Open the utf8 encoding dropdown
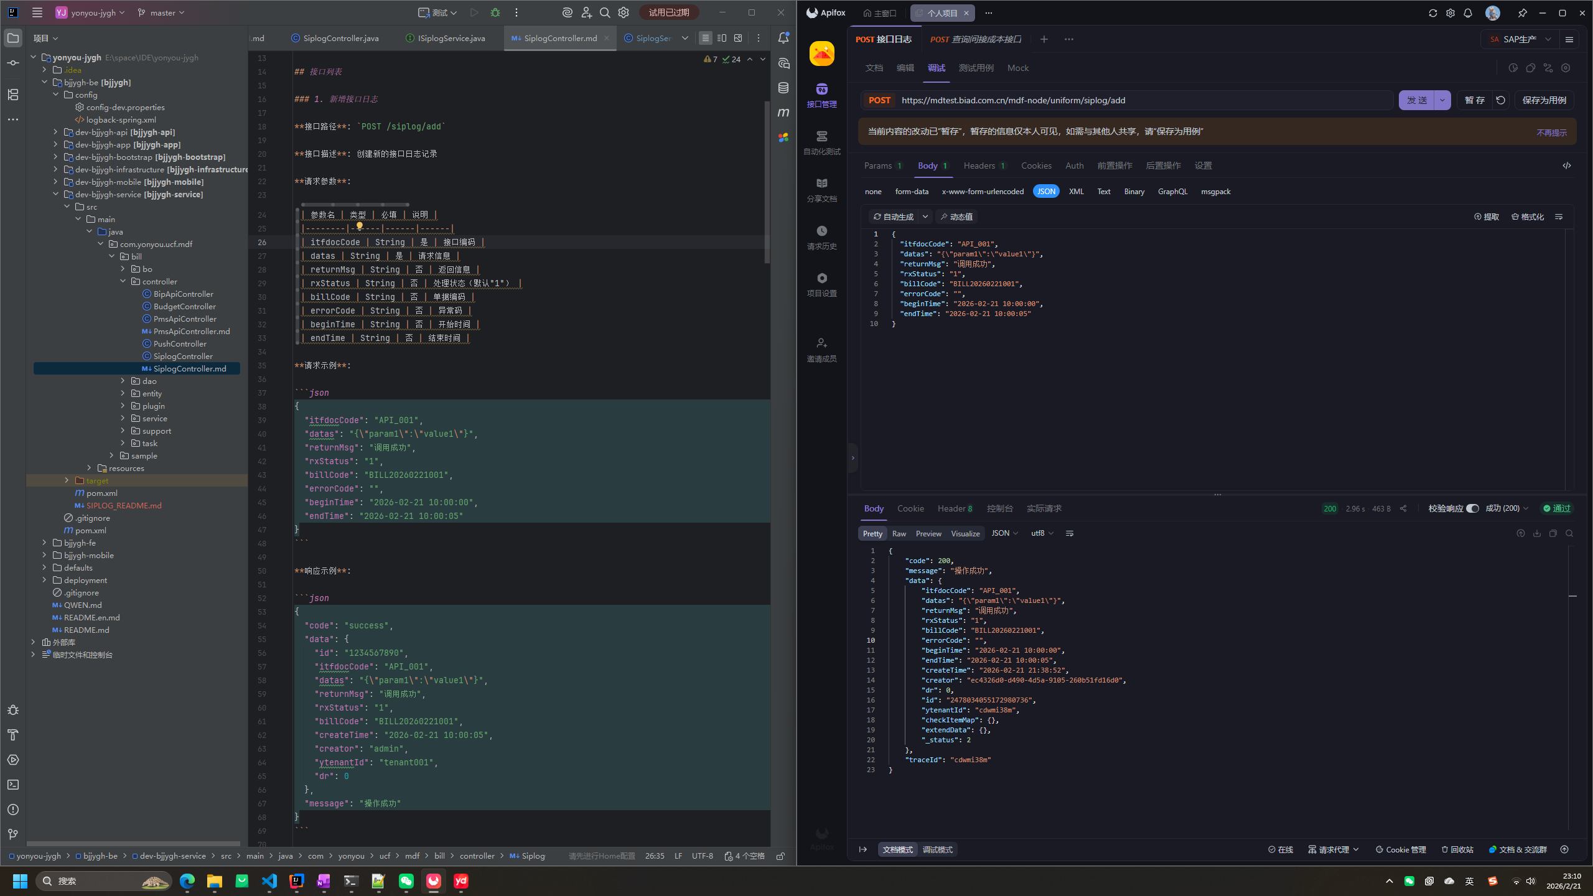 (1042, 533)
